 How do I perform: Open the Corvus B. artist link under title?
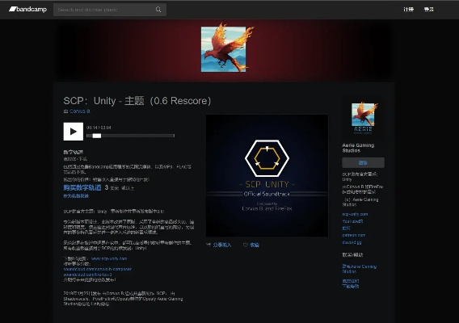pos(80,111)
